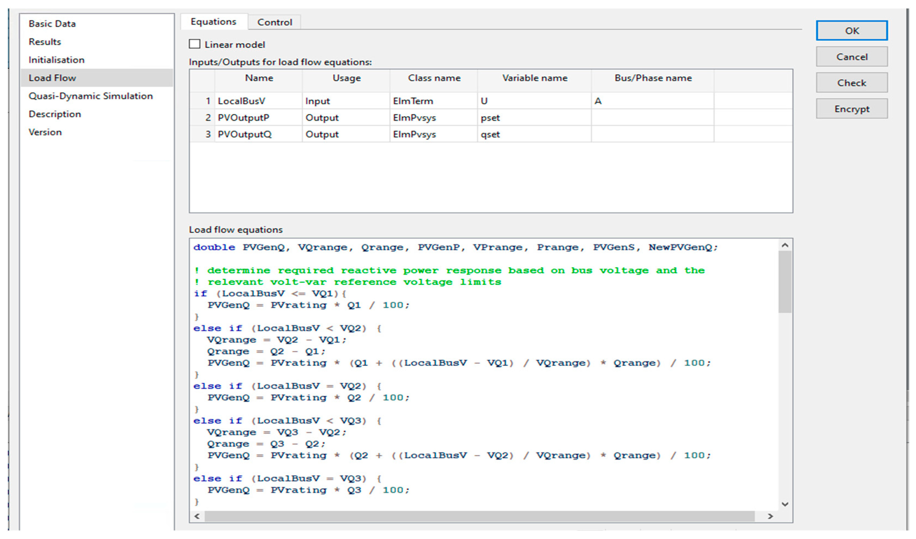Select the Equations tab
The width and height of the screenshot is (916, 539).
pyautogui.click(x=213, y=22)
